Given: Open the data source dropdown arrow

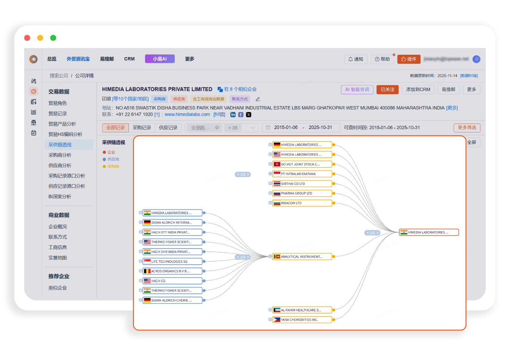Looking at the screenshot, I should [x=253, y=128].
